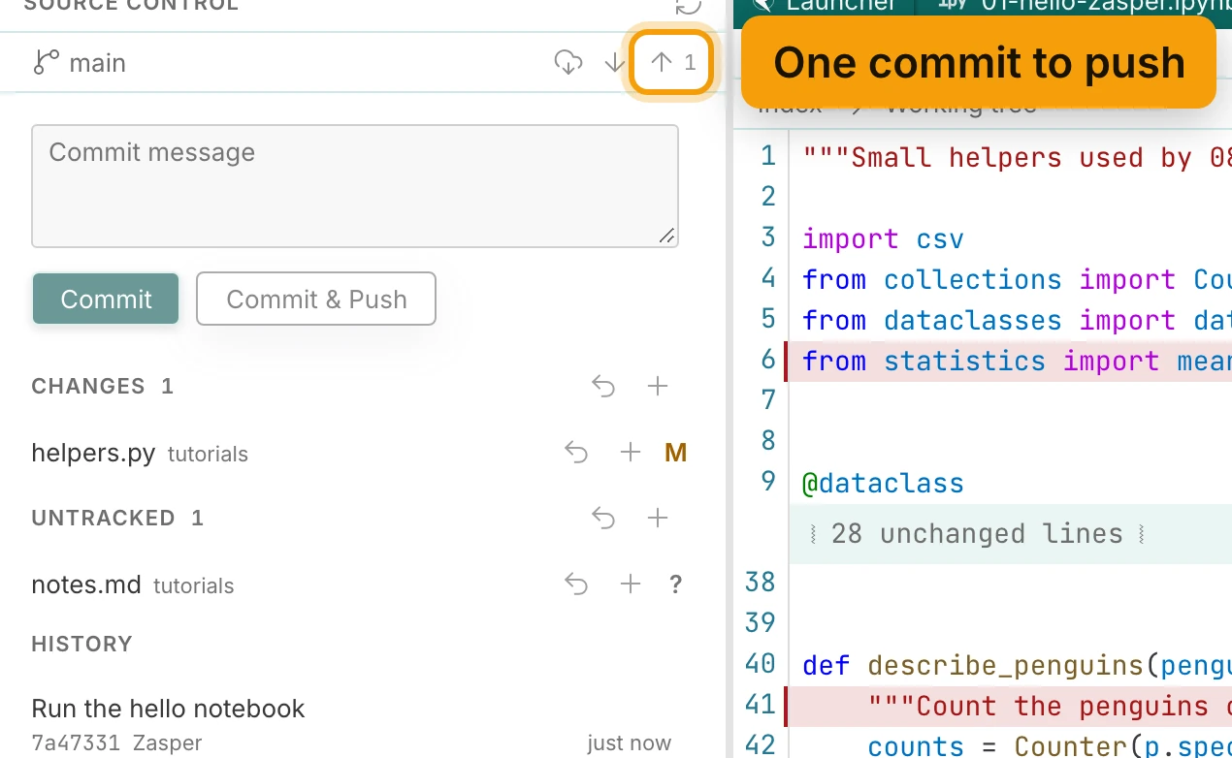This screenshot has width=1232, height=758.
Task: Click describe_penguins function definition line
Action: pos(1017,665)
